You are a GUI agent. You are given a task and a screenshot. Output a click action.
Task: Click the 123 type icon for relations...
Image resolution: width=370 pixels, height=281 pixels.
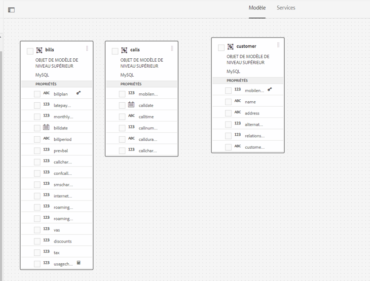tap(238, 135)
